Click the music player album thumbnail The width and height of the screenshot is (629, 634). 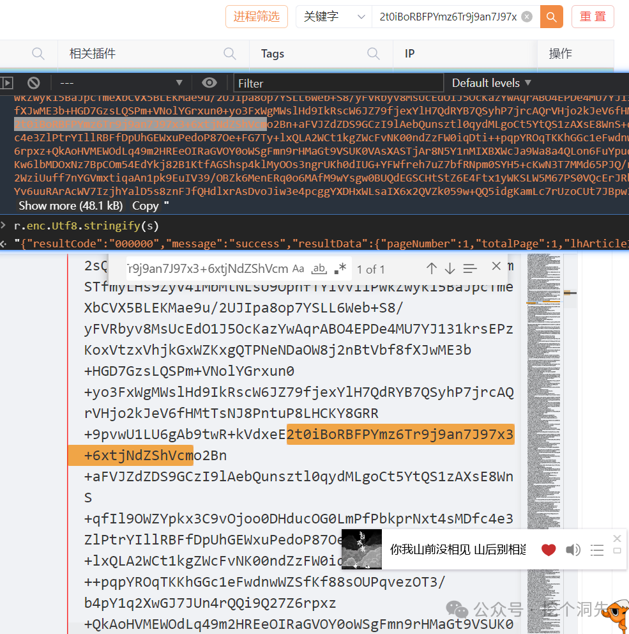pos(361,549)
